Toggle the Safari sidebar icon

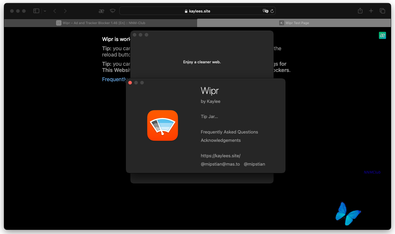tap(36, 11)
